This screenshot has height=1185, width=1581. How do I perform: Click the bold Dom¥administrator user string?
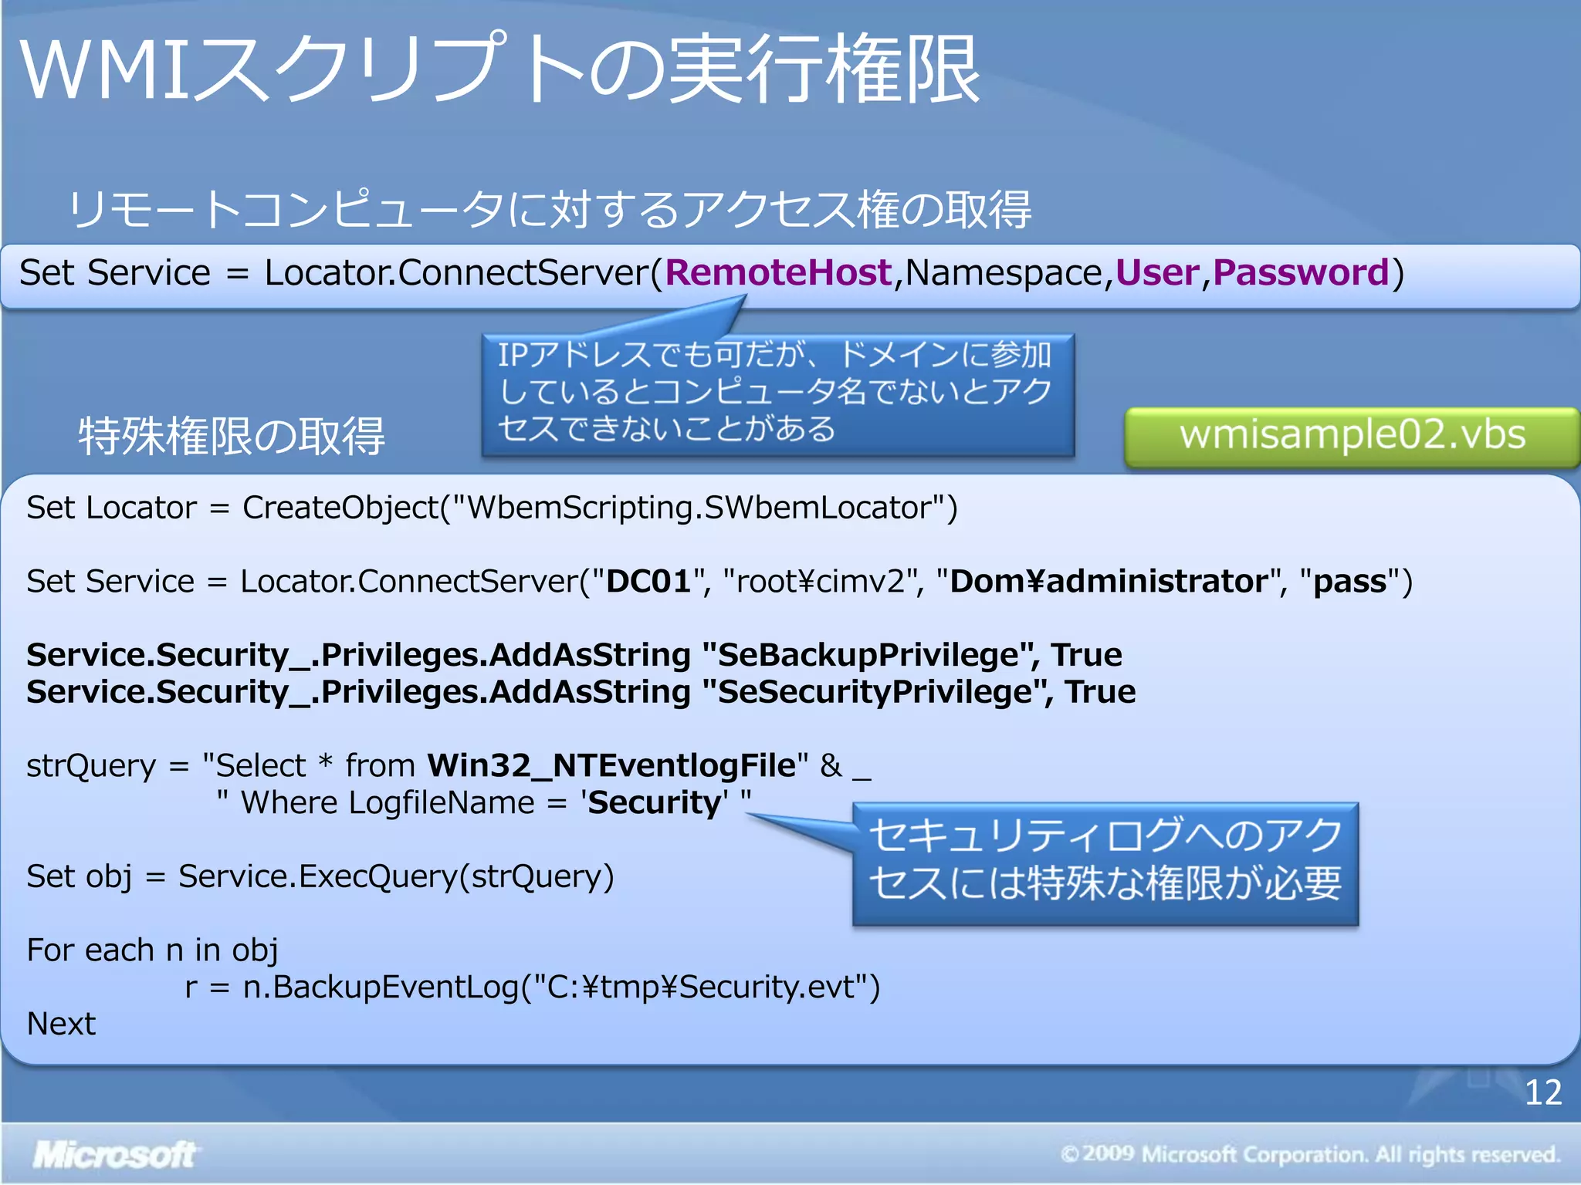click(x=1110, y=581)
